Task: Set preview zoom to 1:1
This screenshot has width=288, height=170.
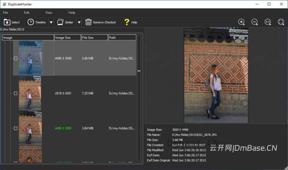Action: 268,22
